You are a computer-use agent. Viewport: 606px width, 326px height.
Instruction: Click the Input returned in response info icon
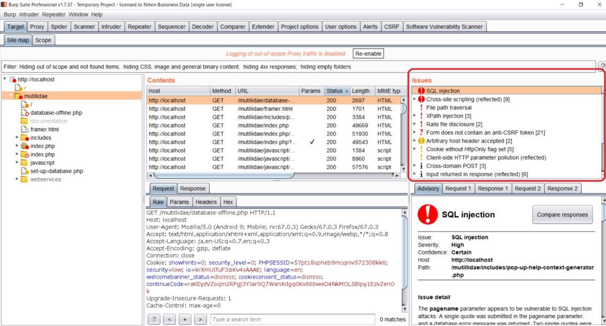click(422, 174)
